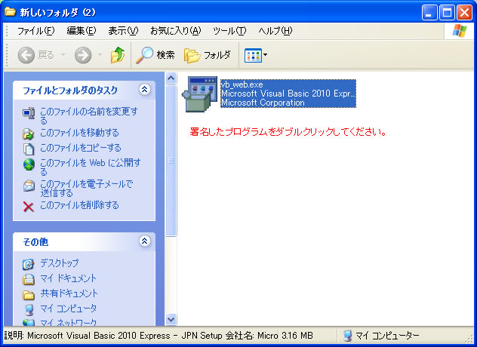Go up one folder level icon
The height and width of the screenshot is (347, 477).
point(118,55)
